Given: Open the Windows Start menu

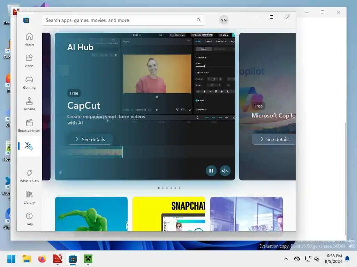Looking at the screenshot, I should [x=11, y=259].
